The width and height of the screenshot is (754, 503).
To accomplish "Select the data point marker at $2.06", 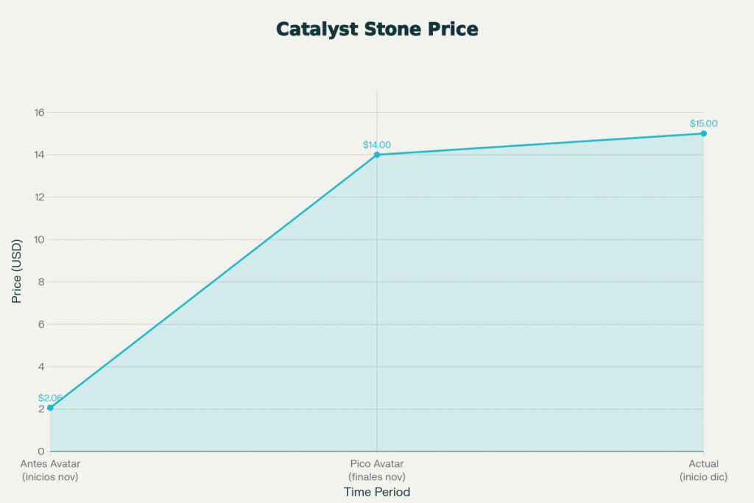I will click(x=50, y=407).
